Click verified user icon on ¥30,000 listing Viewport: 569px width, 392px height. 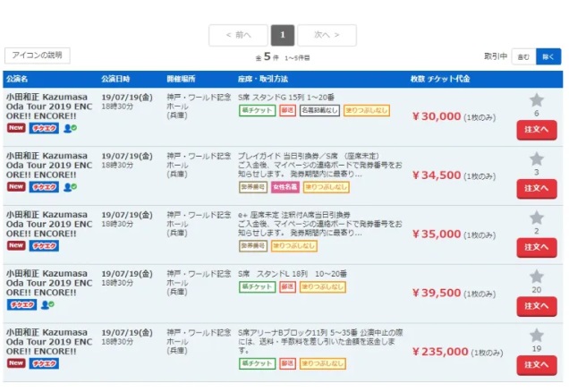[x=70, y=128]
